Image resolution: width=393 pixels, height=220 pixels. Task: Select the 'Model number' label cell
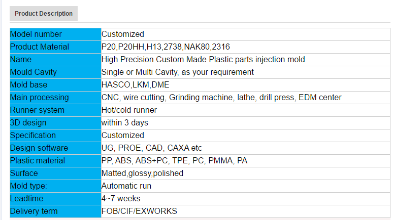55,34
